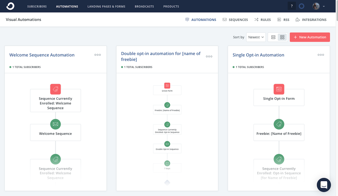Image resolution: width=338 pixels, height=196 pixels.
Task: Click the Freebie tag node icon
Action: [x=279, y=124]
